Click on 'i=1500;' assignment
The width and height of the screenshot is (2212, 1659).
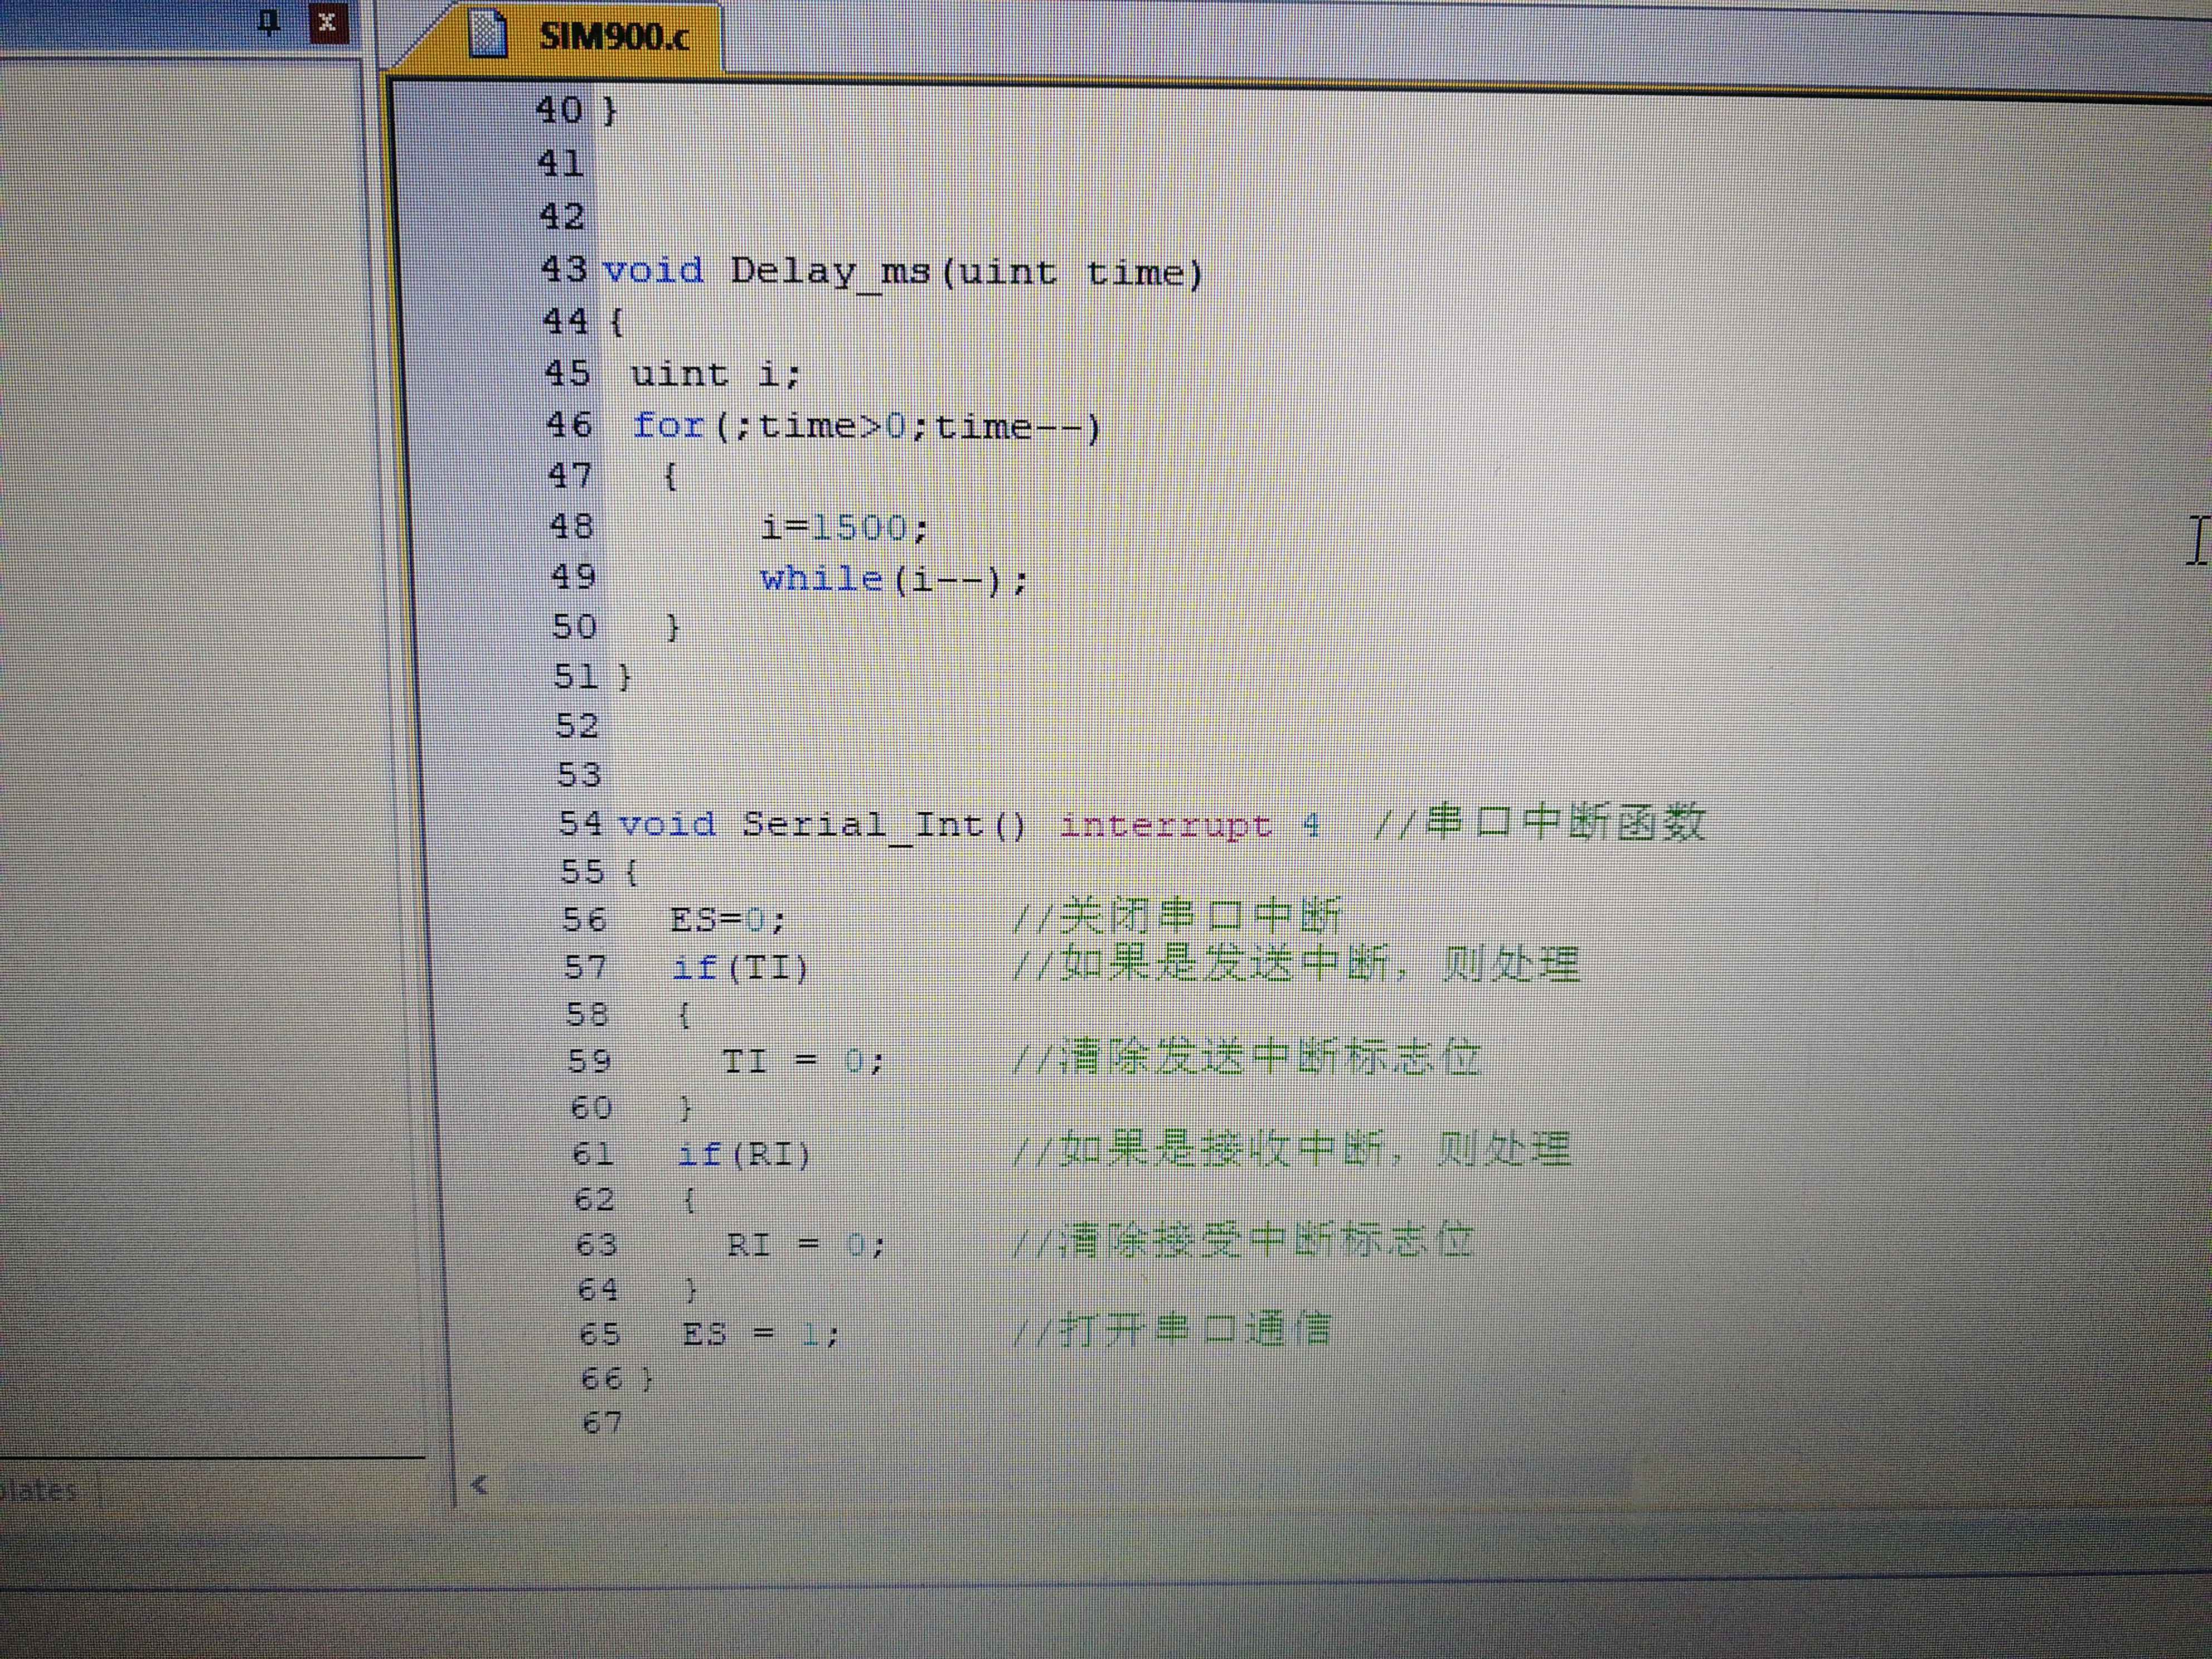tap(845, 527)
